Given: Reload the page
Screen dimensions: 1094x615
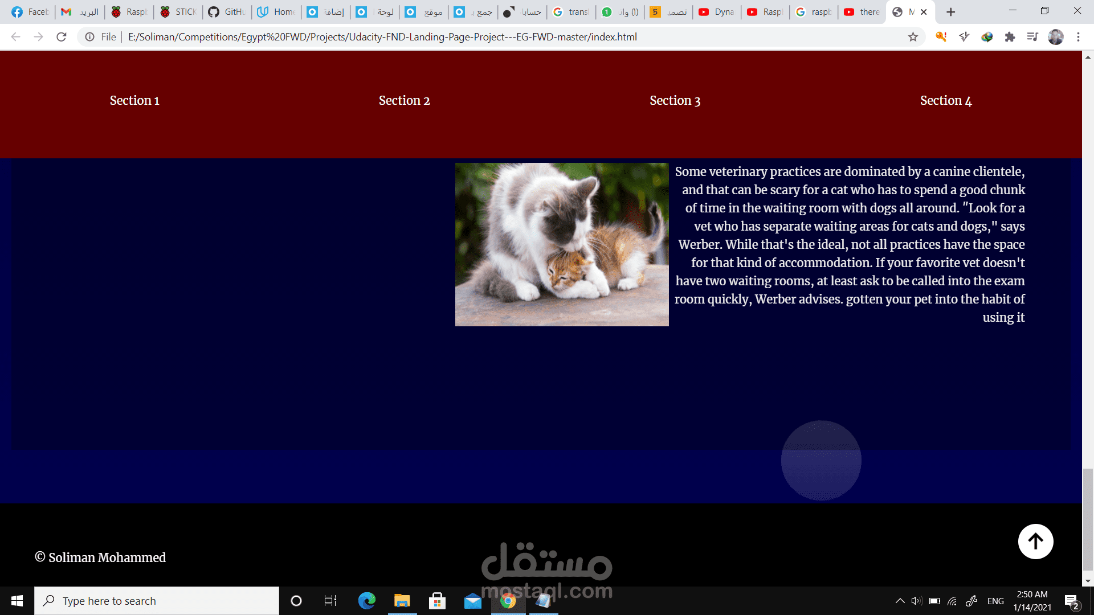Looking at the screenshot, I should click(62, 37).
